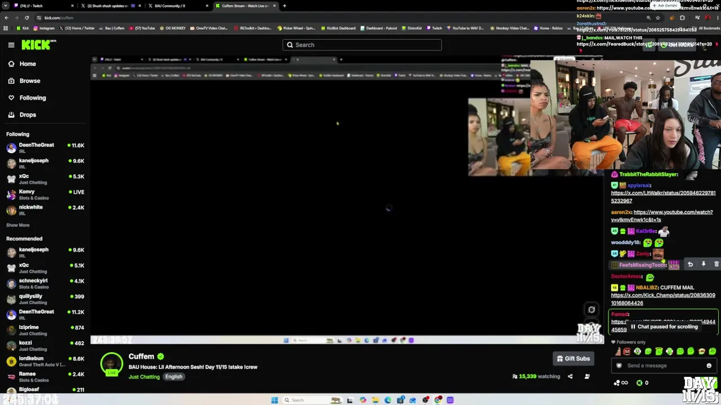The height and width of the screenshot is (405, 721).
Task: Open iziprime in Recommended channels
Action: pos(45,330)
